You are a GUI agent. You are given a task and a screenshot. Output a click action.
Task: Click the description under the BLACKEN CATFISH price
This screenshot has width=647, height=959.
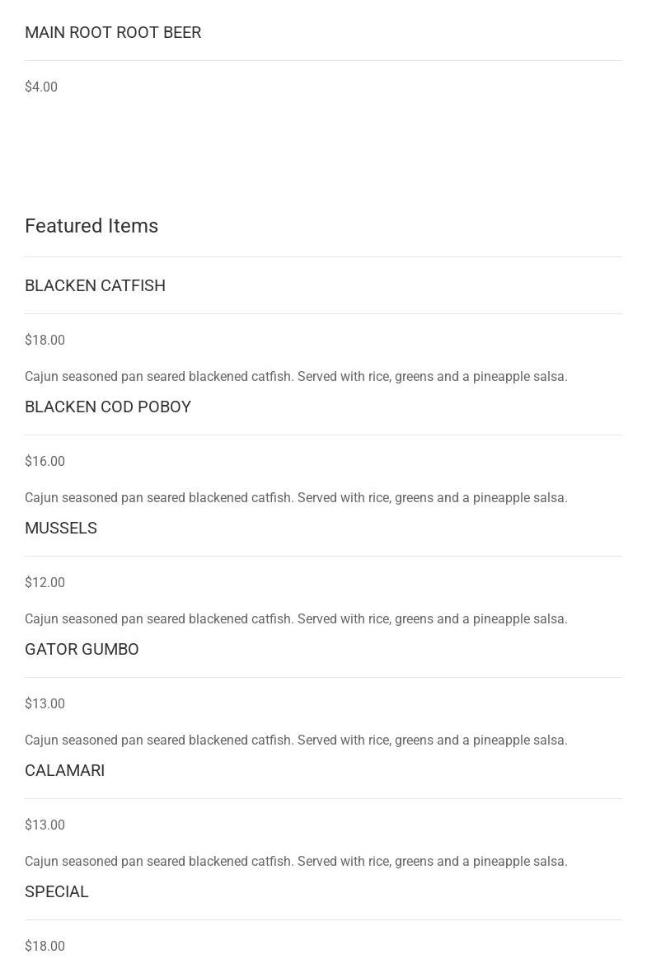click(296, 376)
